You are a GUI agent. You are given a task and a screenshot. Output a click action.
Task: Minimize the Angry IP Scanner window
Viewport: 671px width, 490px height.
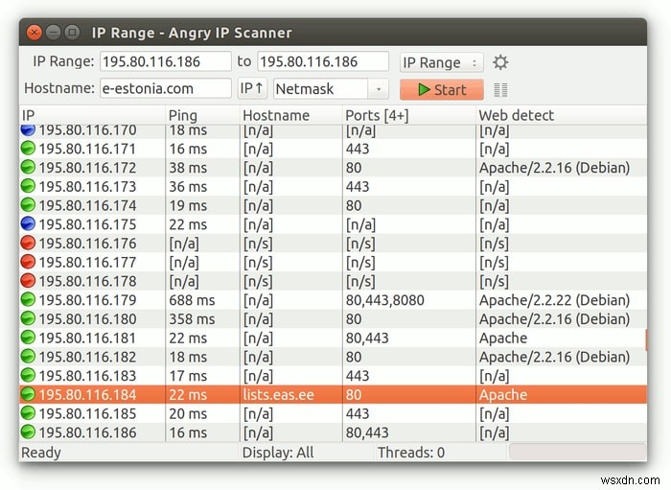pyautogui.click(x=53, y=33)
